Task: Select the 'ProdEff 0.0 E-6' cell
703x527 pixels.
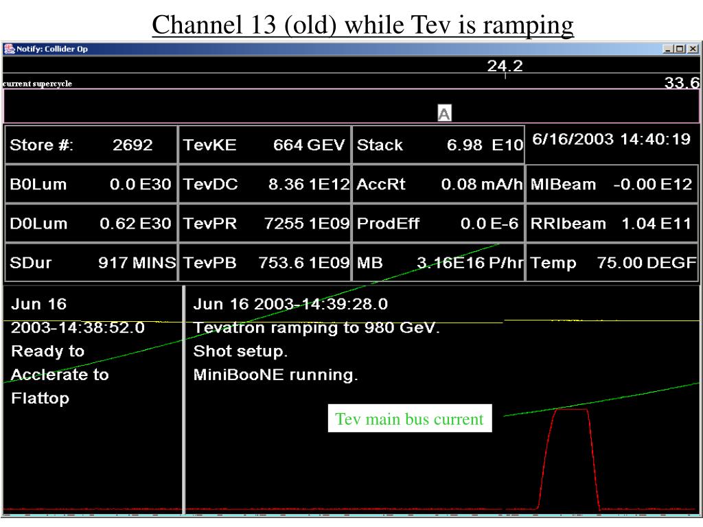Action: [438, 223]
